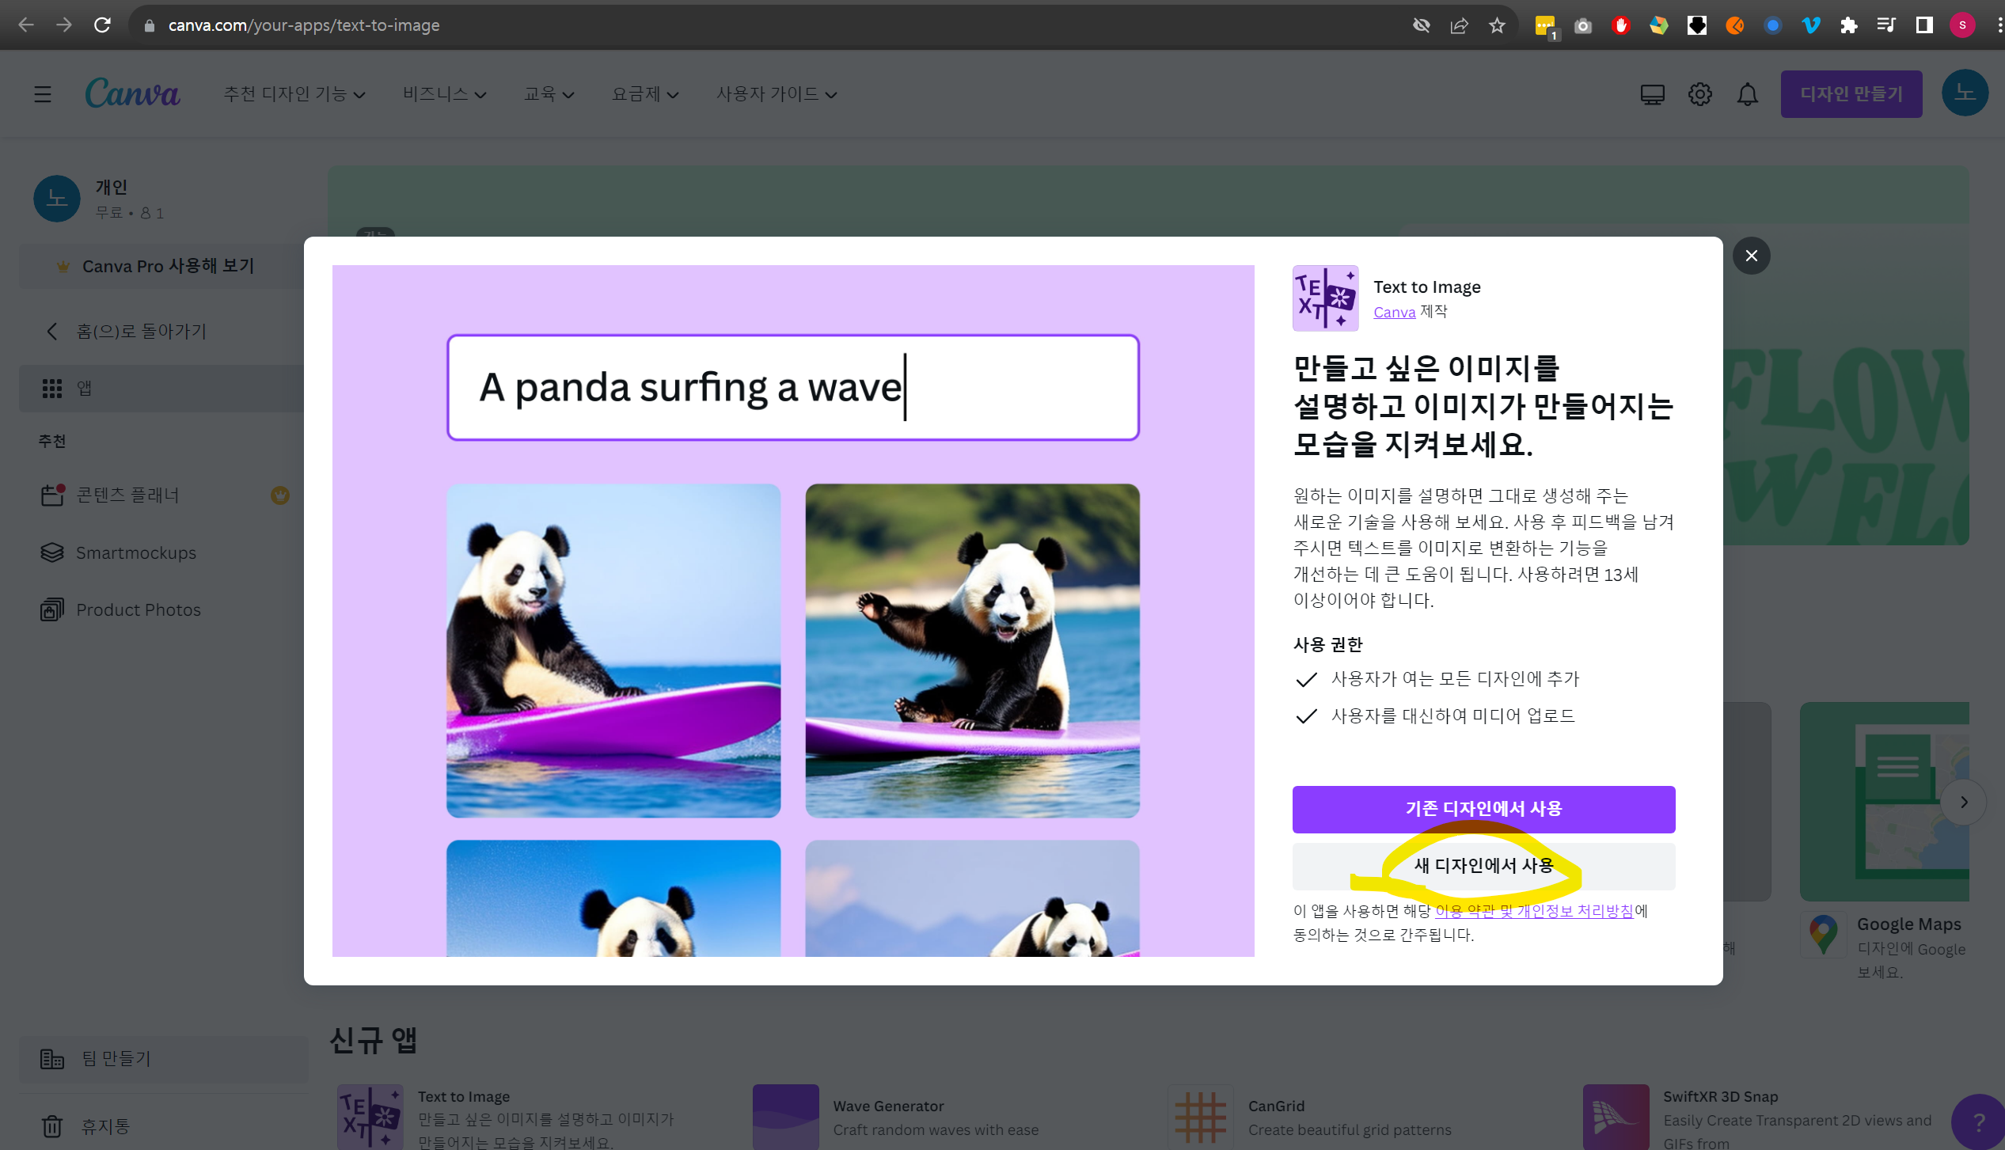Click the desktop app monitor icon

pos(1652,94)
